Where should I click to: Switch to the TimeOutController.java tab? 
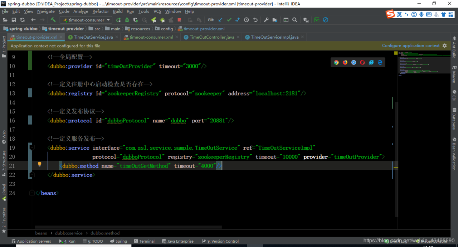pyautogui.click(x=212, y=37)
